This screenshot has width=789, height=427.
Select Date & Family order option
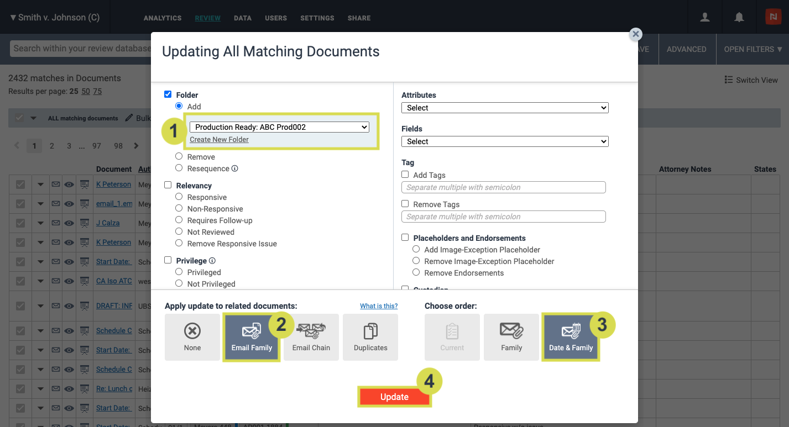click(x=571, y=338)
